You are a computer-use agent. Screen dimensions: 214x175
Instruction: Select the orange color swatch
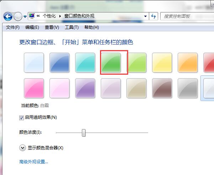coord(188,63)
